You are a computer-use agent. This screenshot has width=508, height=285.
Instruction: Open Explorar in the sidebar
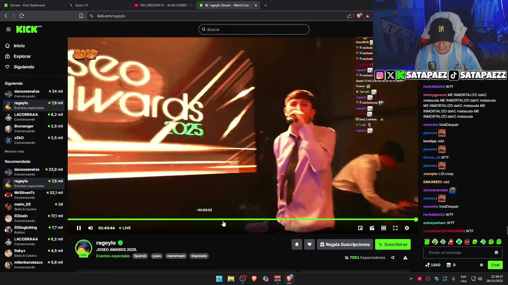22,56
